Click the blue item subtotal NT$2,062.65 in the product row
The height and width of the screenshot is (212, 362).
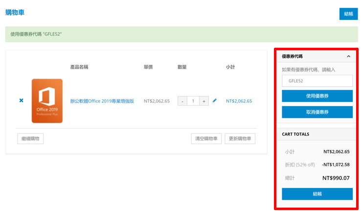(x=239, y=101)
